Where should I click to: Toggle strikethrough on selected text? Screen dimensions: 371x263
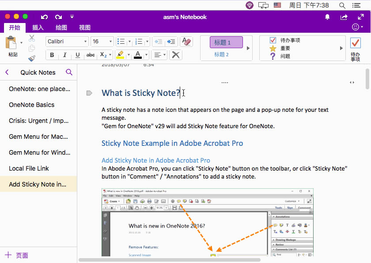coord(90,55)
